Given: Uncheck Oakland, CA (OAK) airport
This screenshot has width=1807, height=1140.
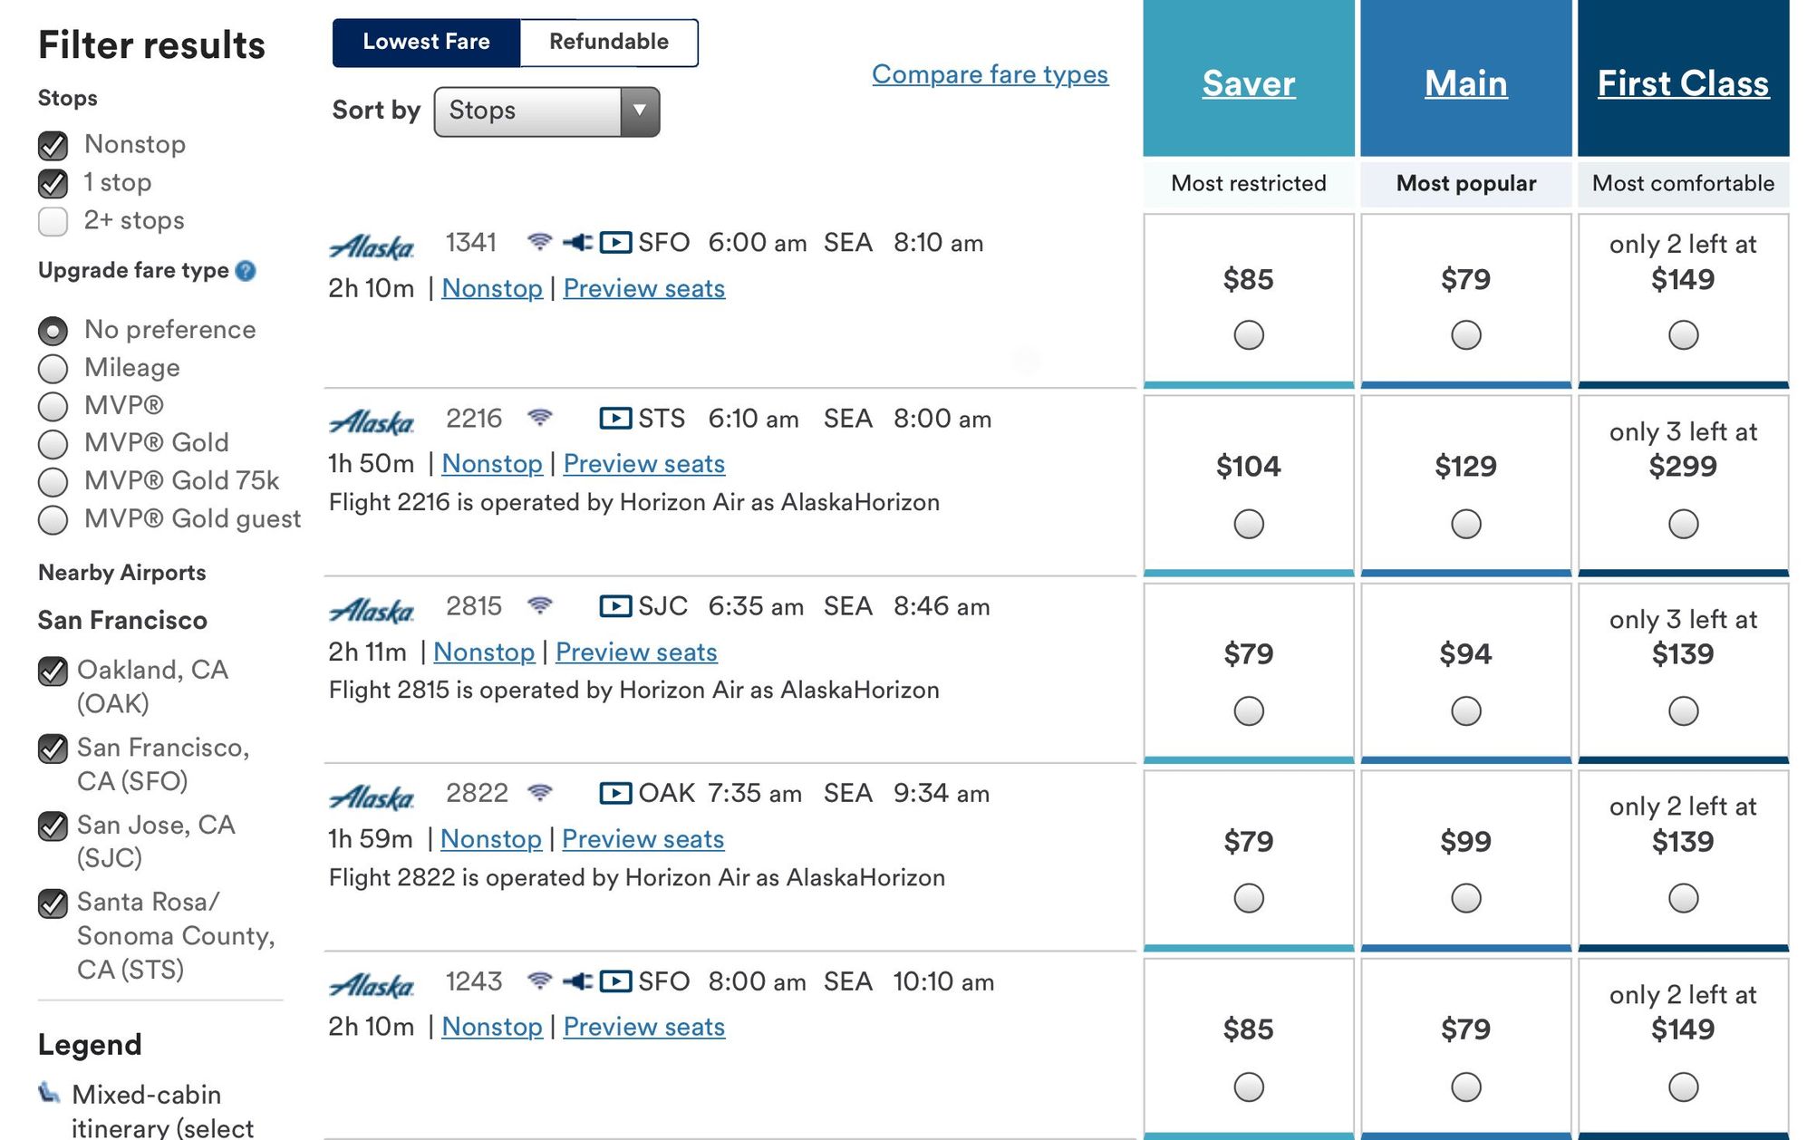Looking at the screenshot, I should click(x=53, y=671).
